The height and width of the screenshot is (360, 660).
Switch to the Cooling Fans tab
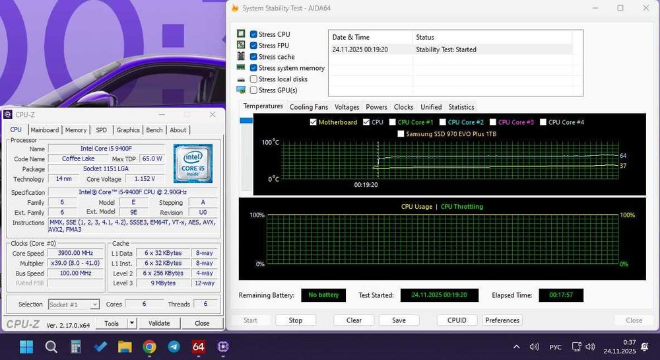pos(308,107)
